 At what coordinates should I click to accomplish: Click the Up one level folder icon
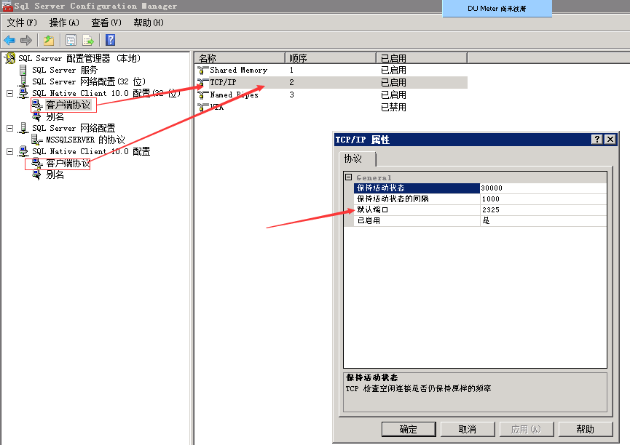tap(49, 40)
